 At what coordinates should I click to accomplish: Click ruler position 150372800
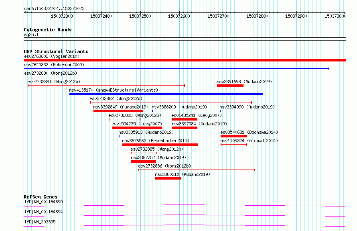[257, 16]
